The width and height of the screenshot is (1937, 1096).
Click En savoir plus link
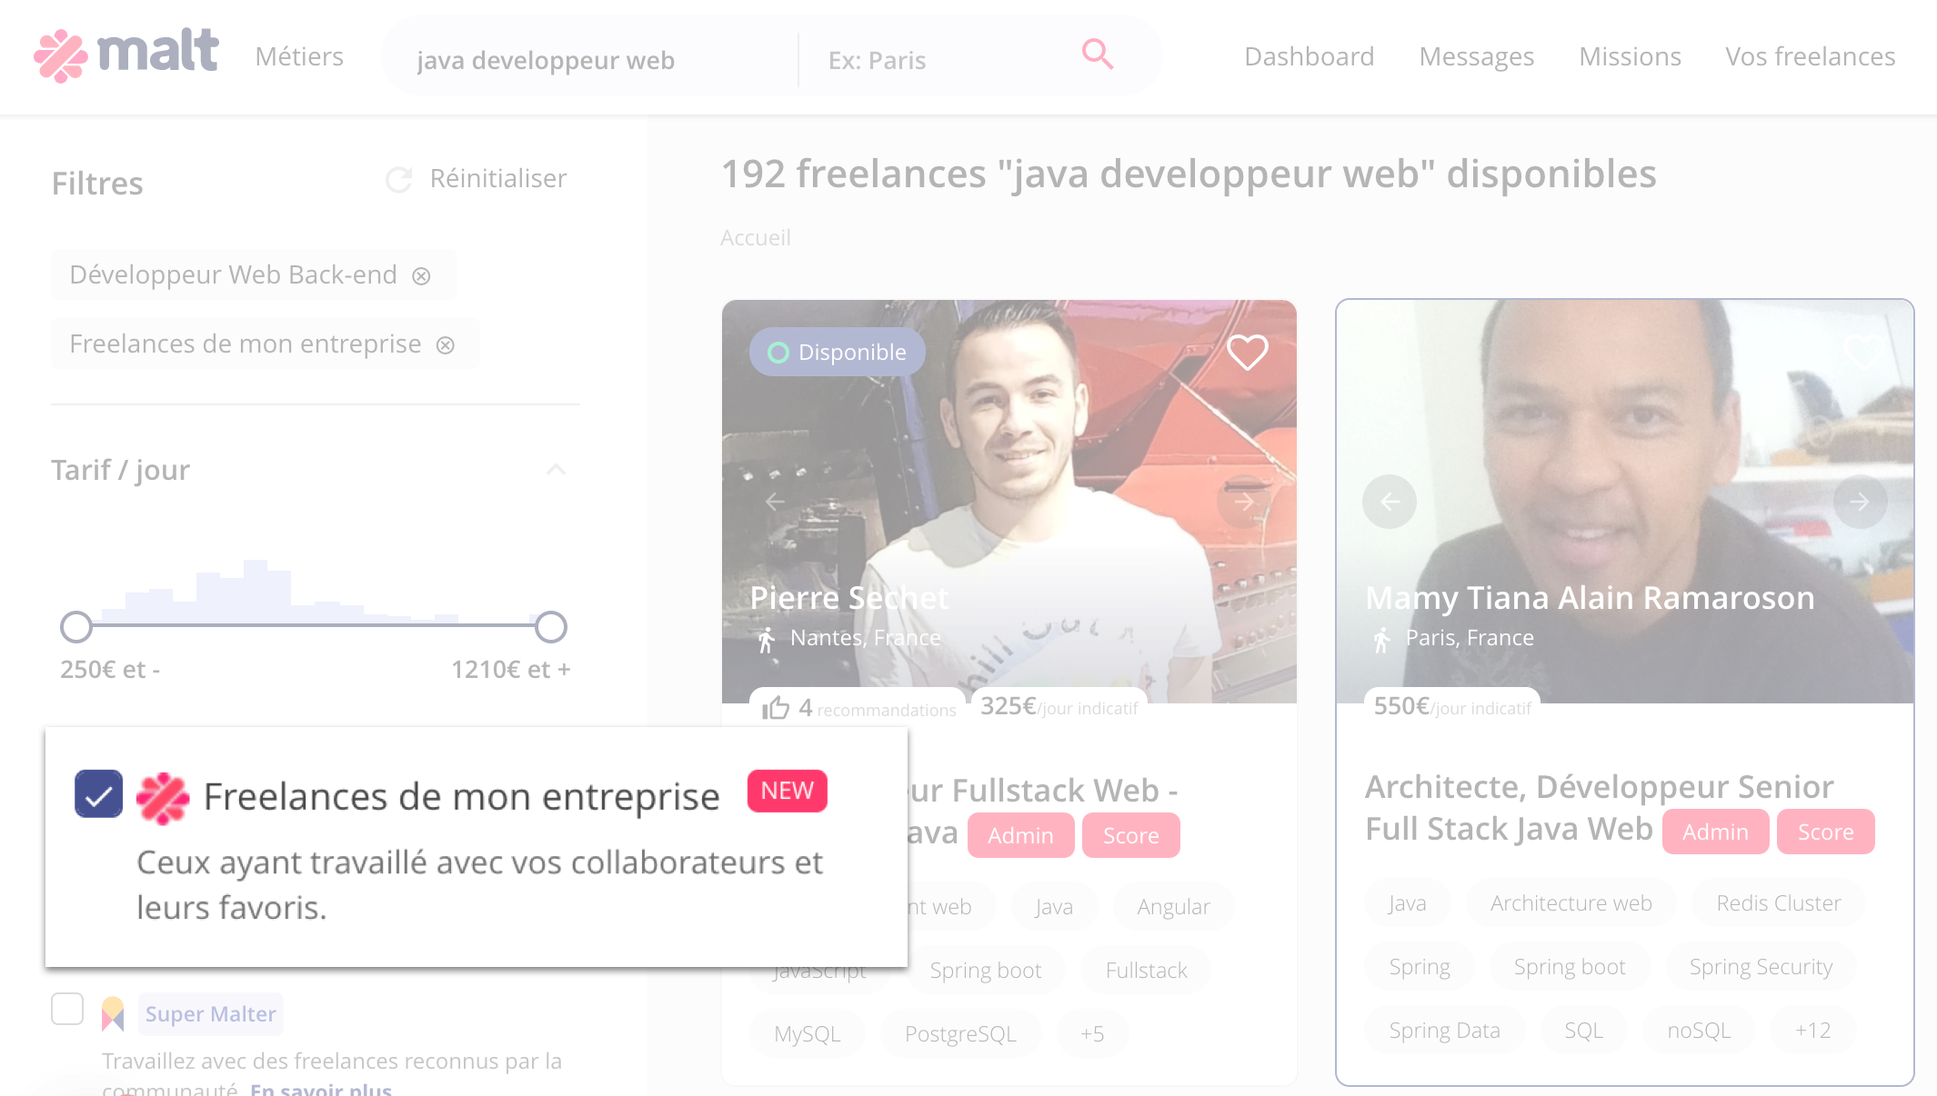[x=321, y=1089]
